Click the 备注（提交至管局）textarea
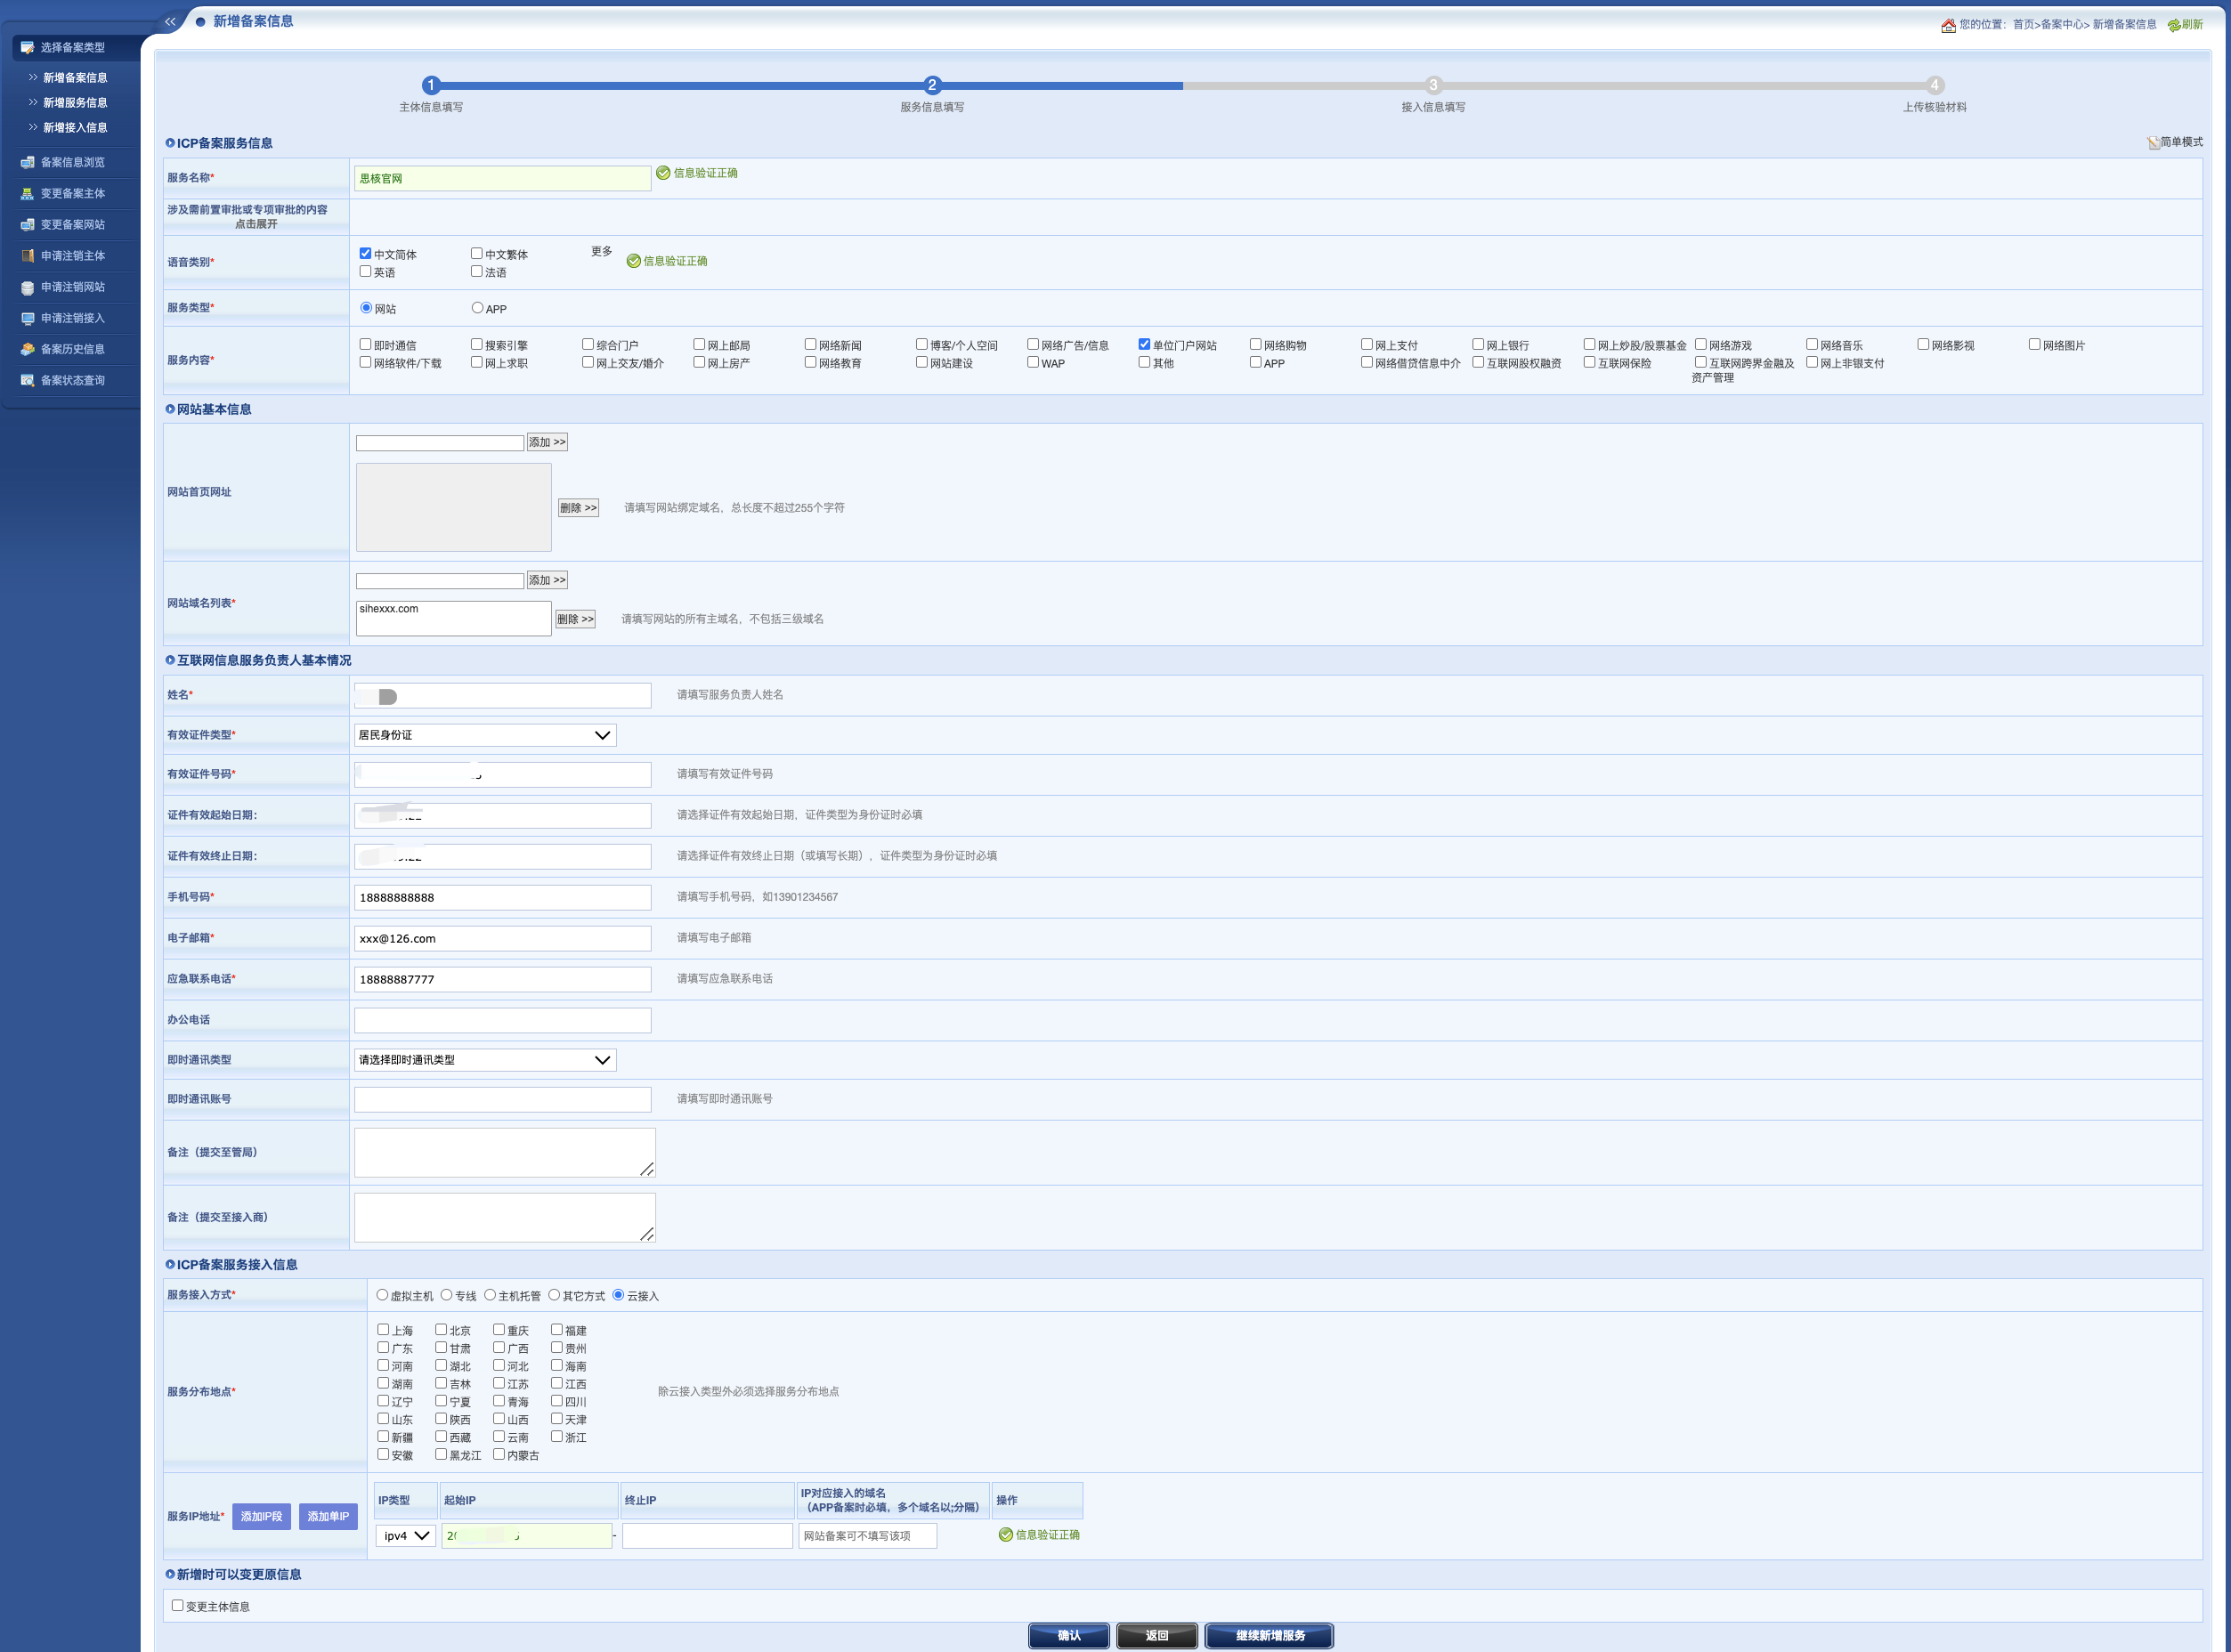This screenshot has height=1652, width=2231. pos(505,1153)
